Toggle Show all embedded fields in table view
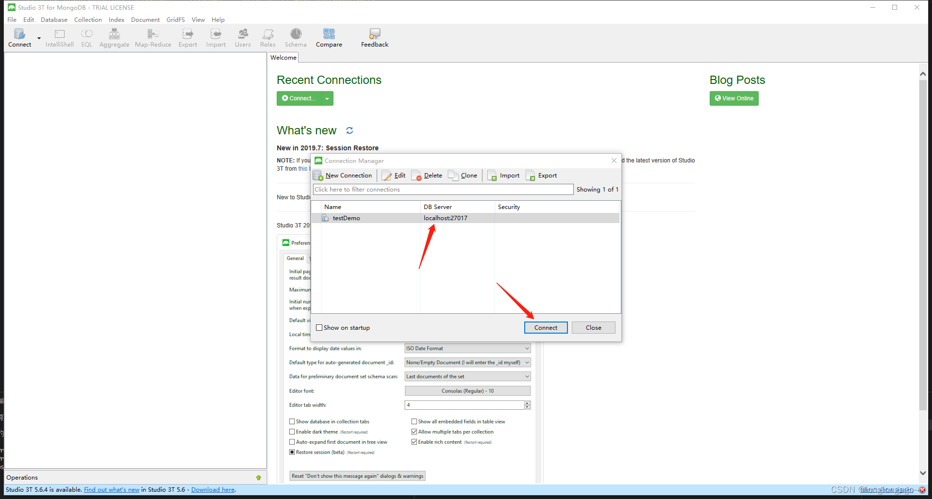 (414, 422)
